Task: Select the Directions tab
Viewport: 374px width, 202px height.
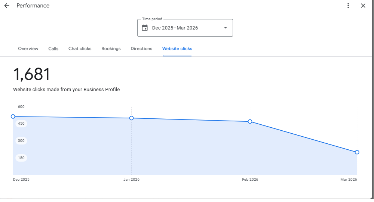Action: 141,49
